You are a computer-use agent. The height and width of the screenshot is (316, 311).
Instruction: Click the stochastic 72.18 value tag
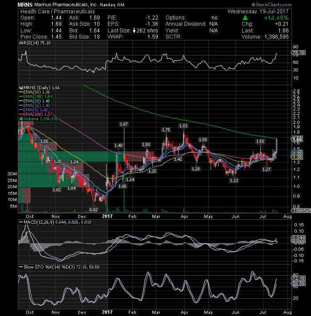tap(299, 278)
